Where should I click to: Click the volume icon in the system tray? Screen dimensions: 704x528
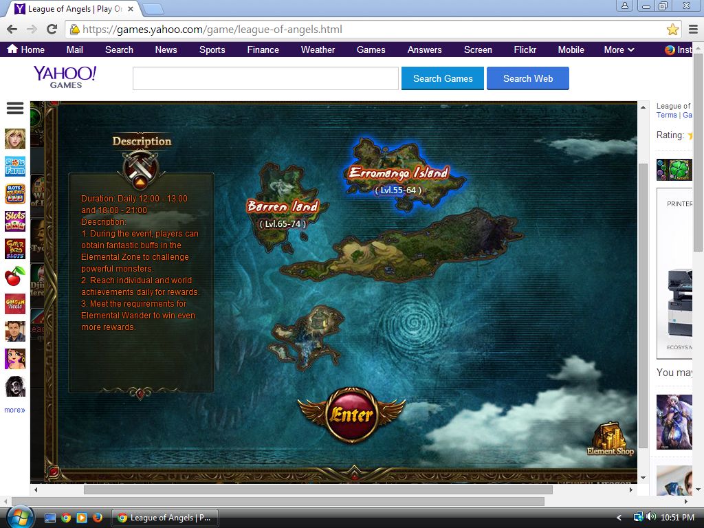click(x=650, y=517)
